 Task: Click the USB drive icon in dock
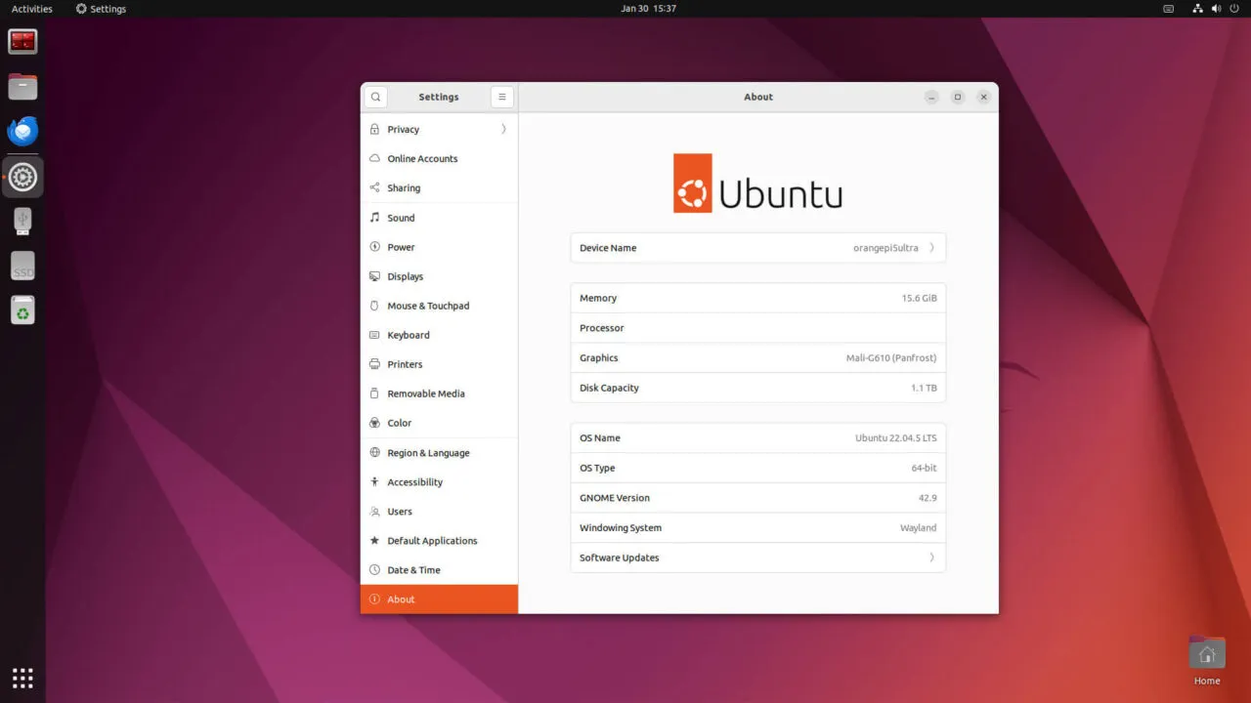click(22, 221)
